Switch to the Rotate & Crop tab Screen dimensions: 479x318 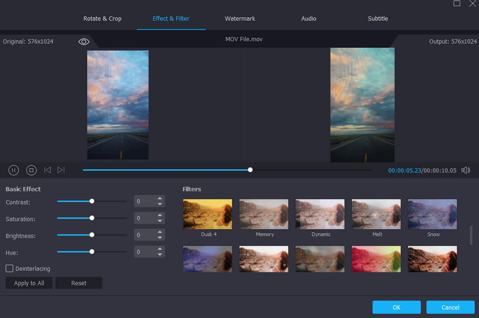pyautogui.click(x=102, y=19)
